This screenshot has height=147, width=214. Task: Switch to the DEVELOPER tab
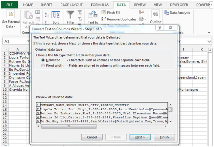179,5
